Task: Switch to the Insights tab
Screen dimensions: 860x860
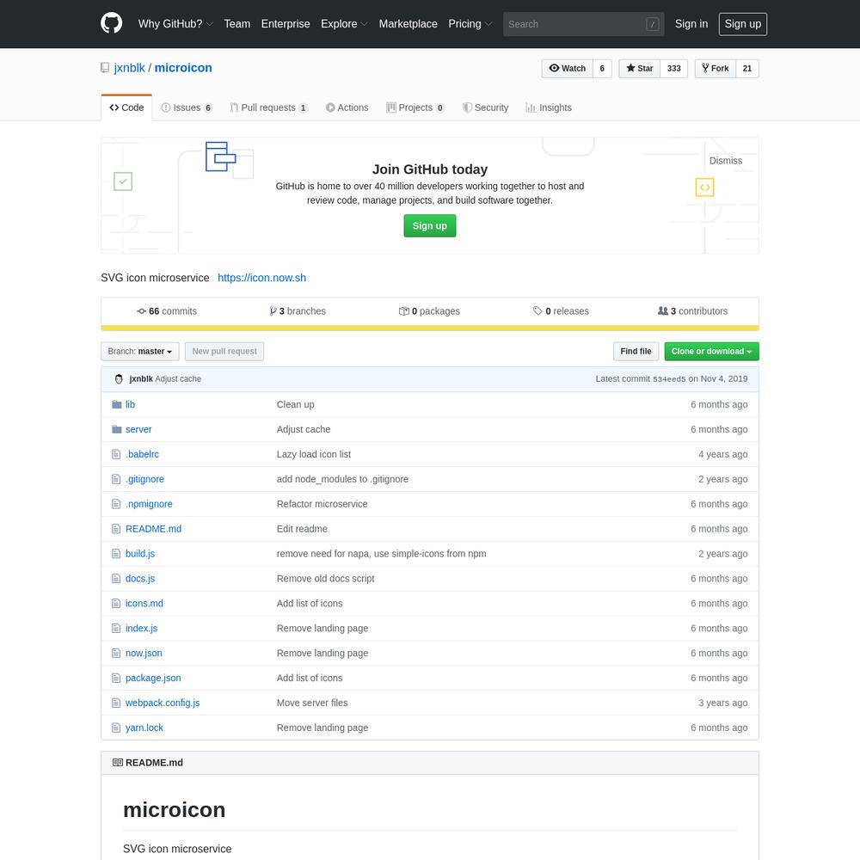Action: [x=549, y=107]
